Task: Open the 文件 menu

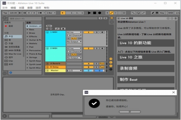Action: (x=5, y=8)
